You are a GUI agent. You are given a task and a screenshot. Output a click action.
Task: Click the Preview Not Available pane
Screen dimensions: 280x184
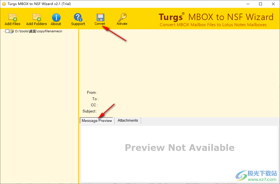click(180, 154)
